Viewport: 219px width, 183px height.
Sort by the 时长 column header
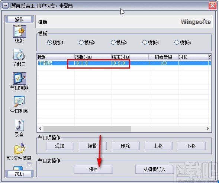coord(193,57)
